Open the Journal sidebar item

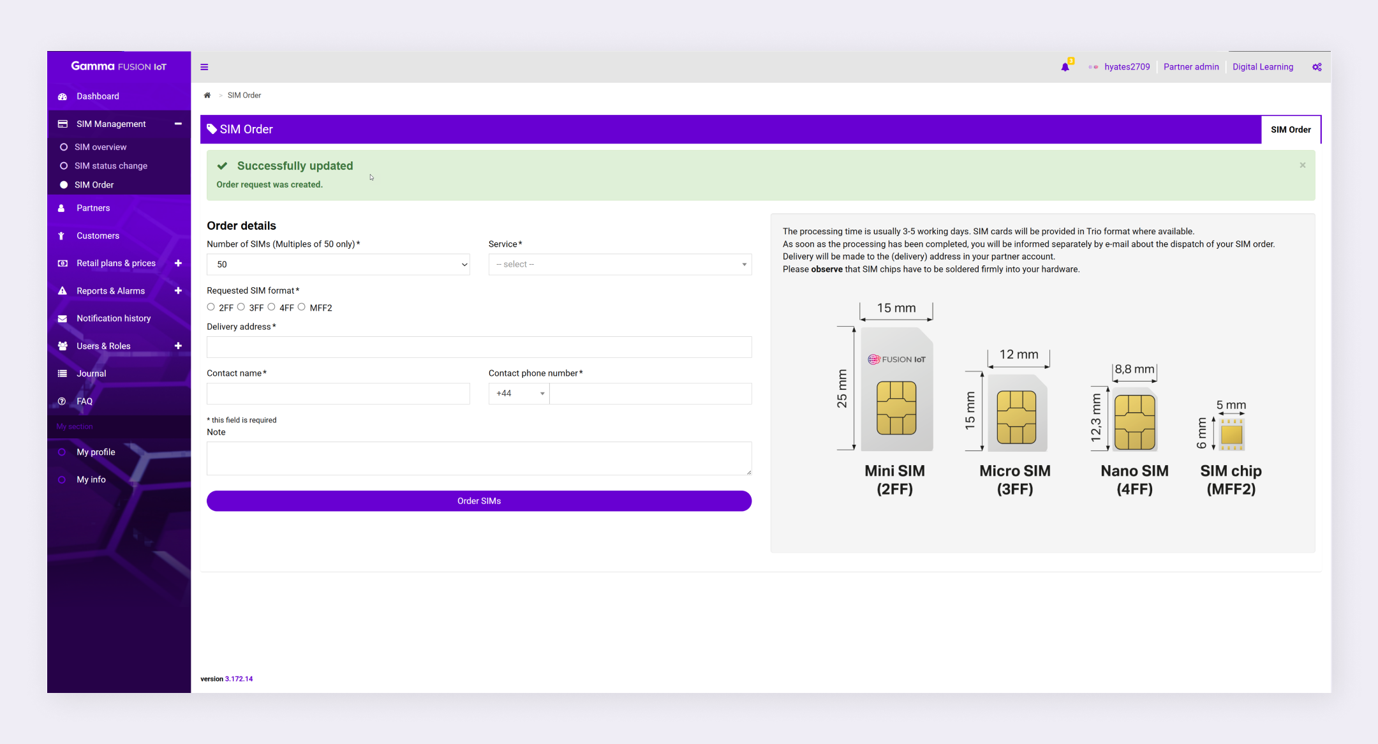coord(91,373)
